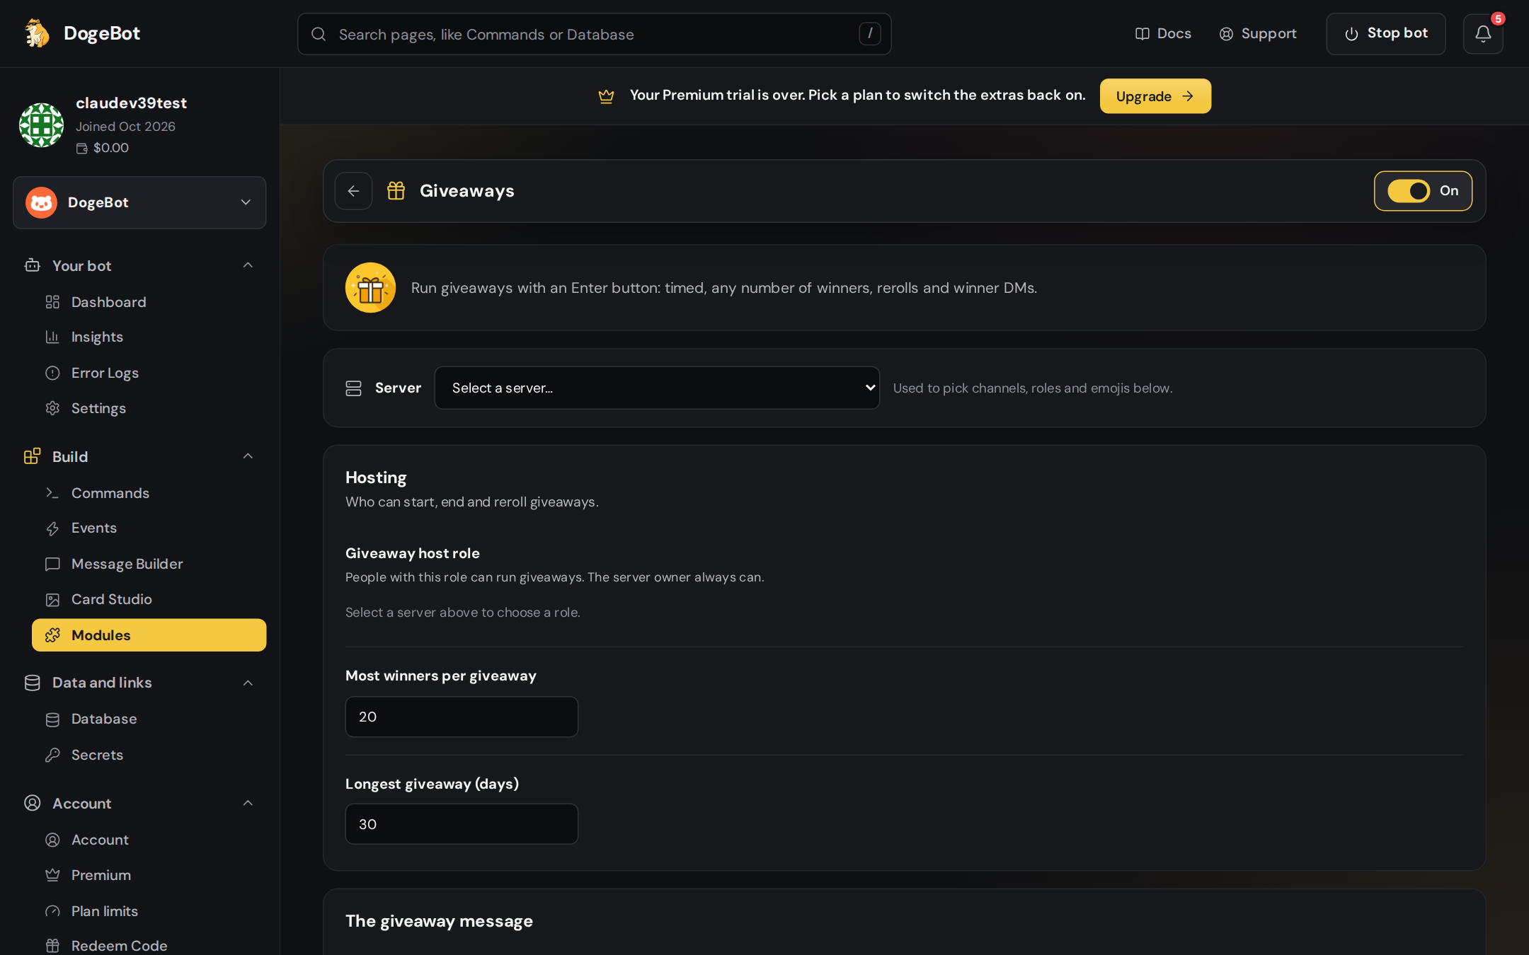Open Support link in top bar

click(x=1258, y=33)
